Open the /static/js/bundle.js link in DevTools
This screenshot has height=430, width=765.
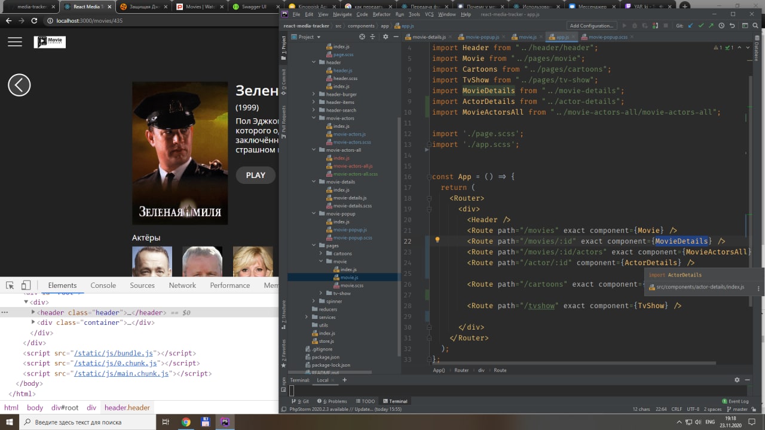click(x=113, y=353)
